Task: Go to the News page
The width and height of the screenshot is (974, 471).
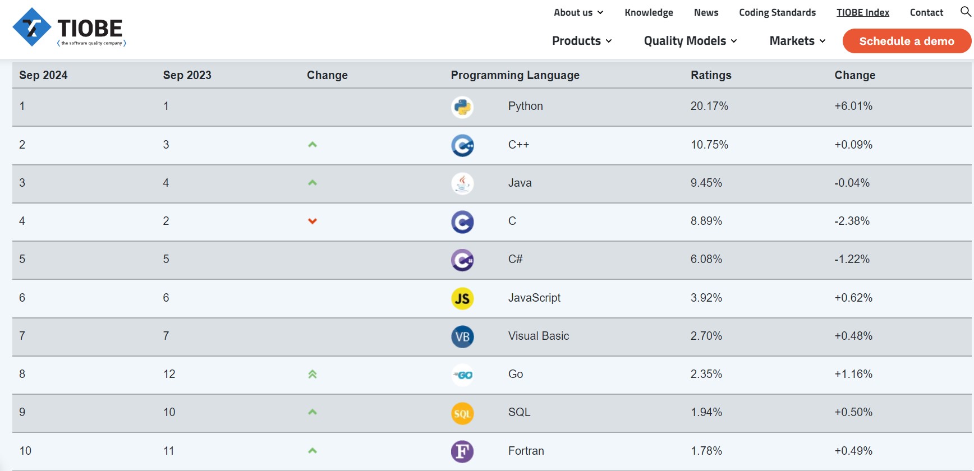Action: point(706,12)
